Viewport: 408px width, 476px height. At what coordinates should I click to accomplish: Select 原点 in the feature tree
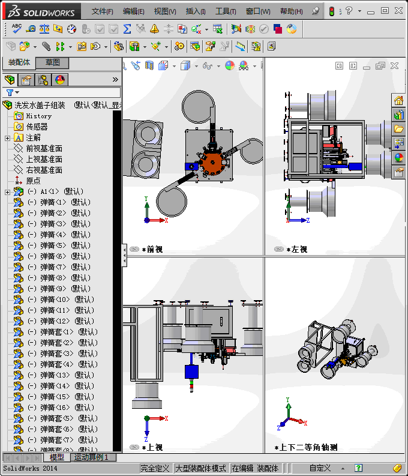(x=33, y=181)
